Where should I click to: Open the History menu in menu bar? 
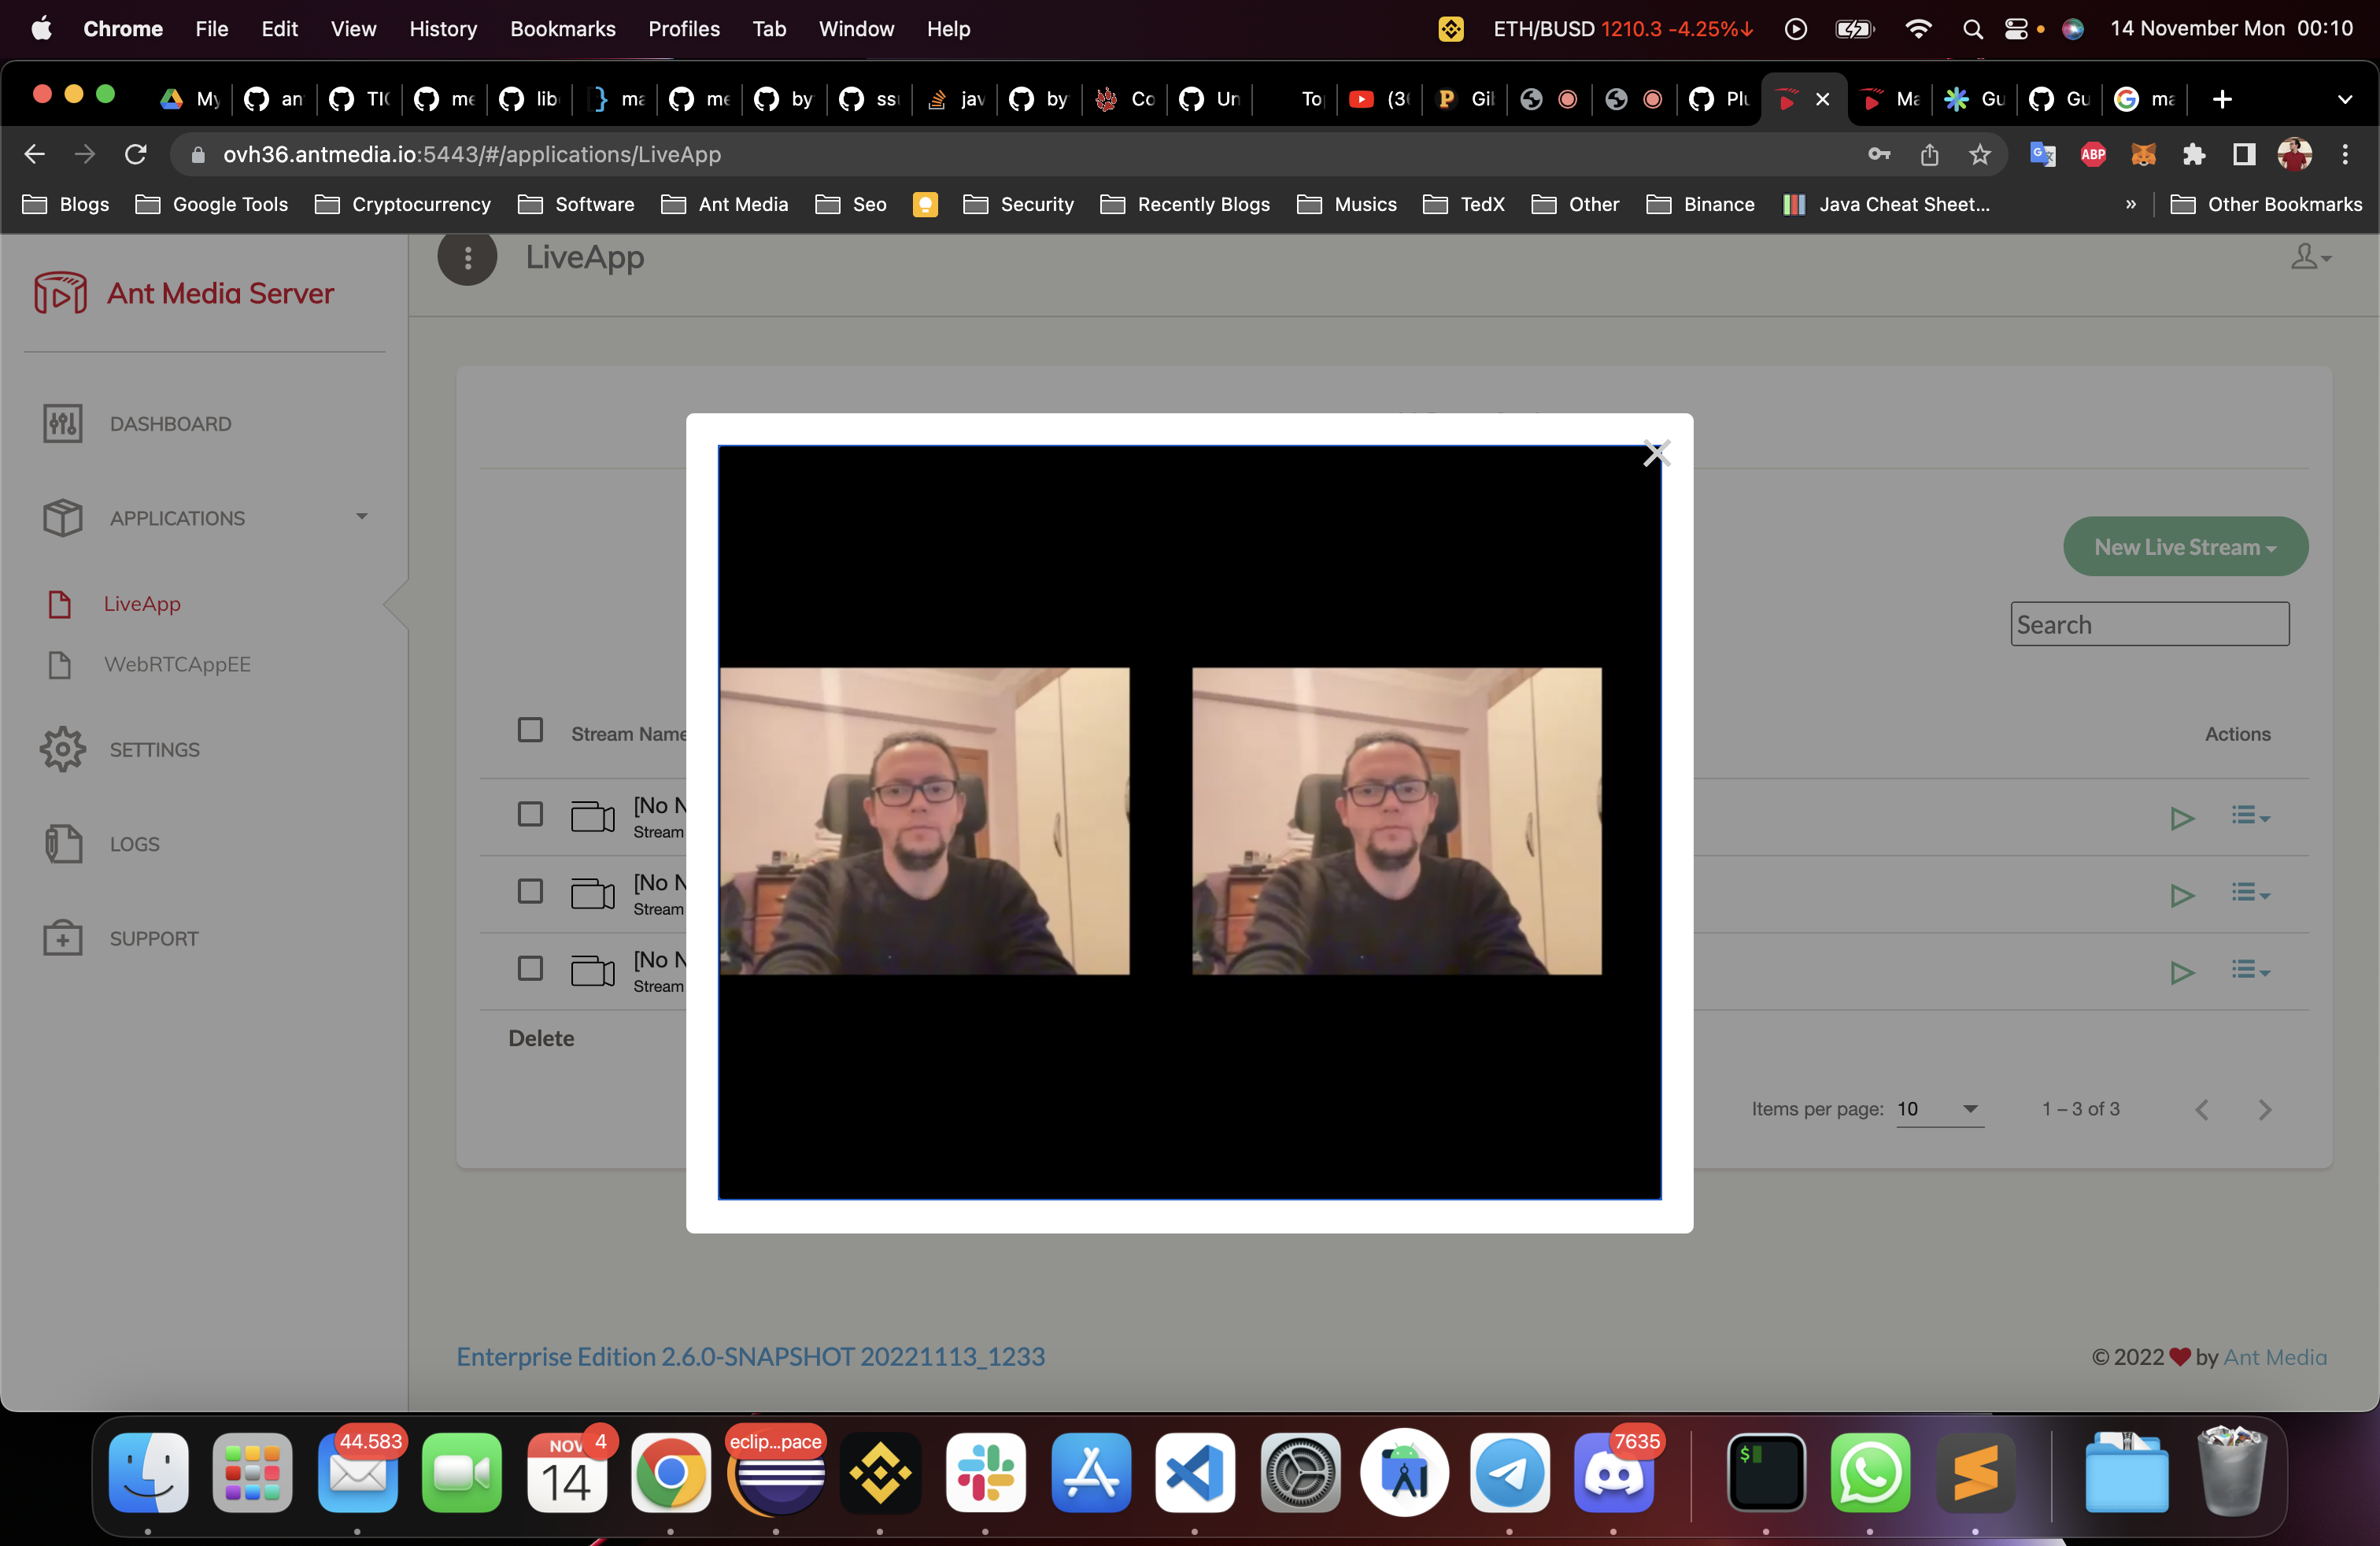pos(442,29)
